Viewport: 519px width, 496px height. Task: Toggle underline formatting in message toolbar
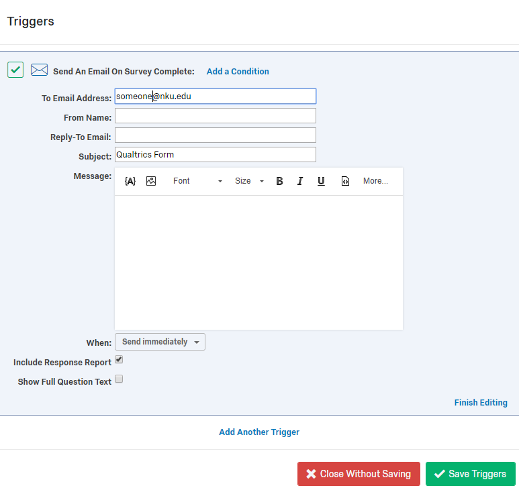click(x=321, y=181)
